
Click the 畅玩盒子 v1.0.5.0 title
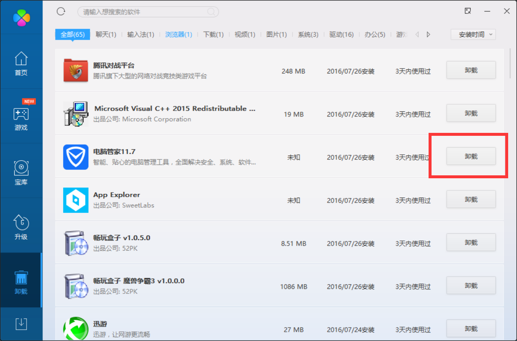click(122, 238)
